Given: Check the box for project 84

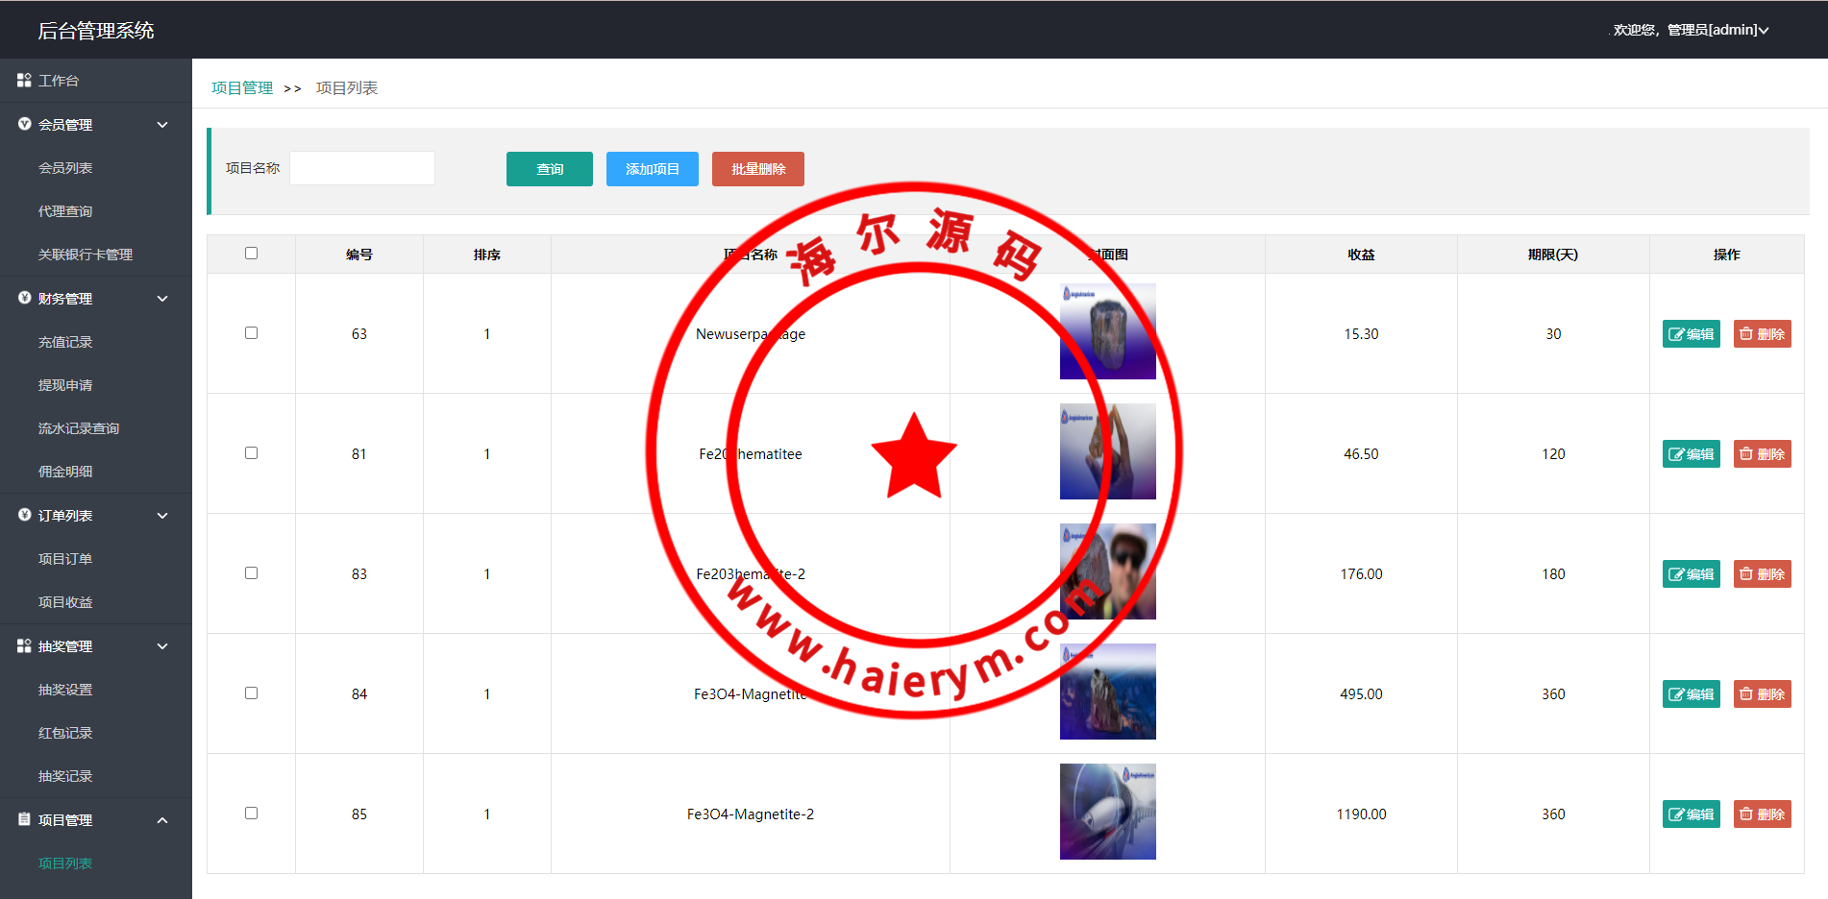Looking at the screenshot, I should [x=251, y=693].
